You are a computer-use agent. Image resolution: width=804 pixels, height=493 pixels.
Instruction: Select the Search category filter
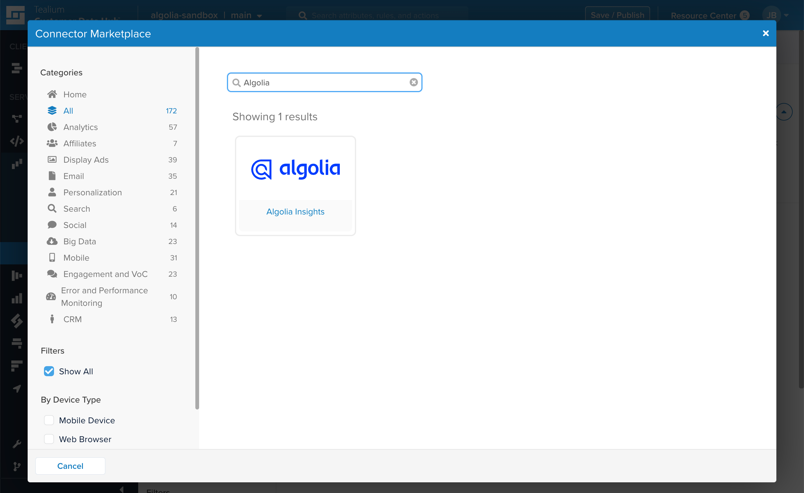click(76, 208)
